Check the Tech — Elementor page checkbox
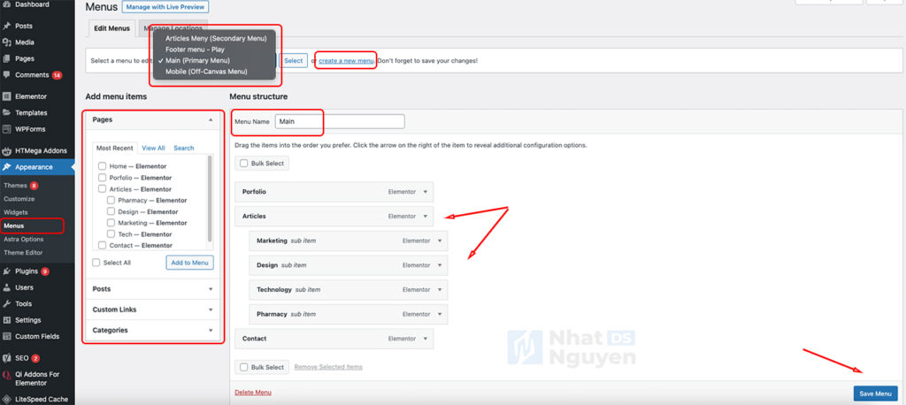Screen dimensions: 906x405 tap(111, 234)
